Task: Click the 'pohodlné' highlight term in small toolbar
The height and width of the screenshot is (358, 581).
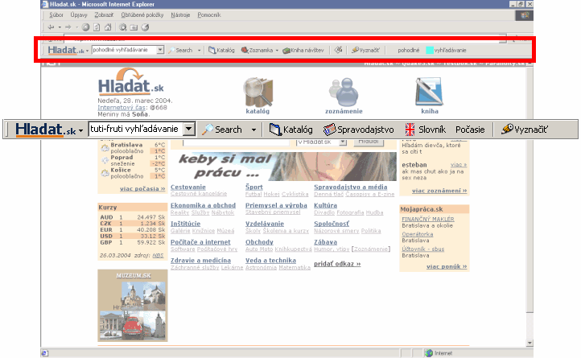Action: tap(409, 50)
